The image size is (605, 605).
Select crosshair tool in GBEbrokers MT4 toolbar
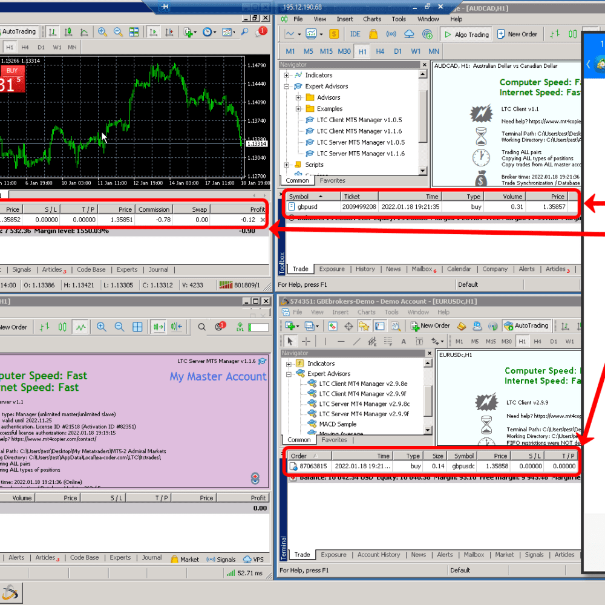click(x=306, y=341)
